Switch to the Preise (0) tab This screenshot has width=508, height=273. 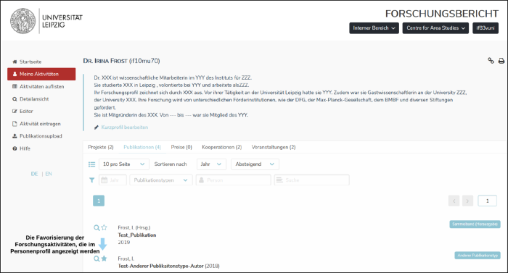[181, 147]
